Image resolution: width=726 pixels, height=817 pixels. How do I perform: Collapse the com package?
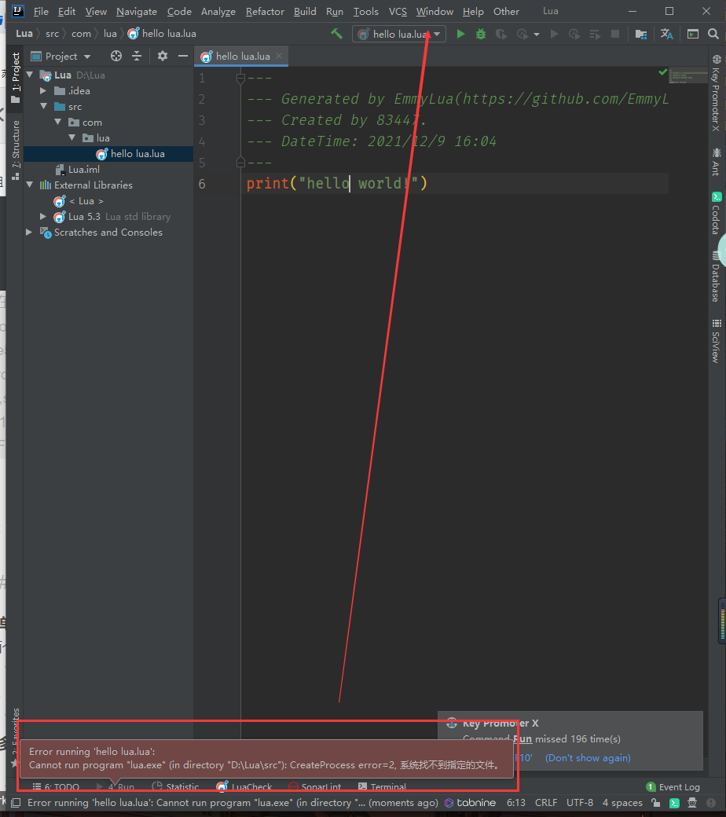[58, 122]
